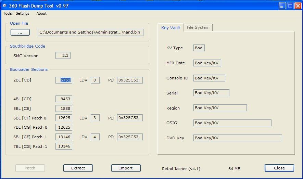Screen dimensions: 303x179
Task: Click the DVD Key field
Action: [x=238, y=138]
